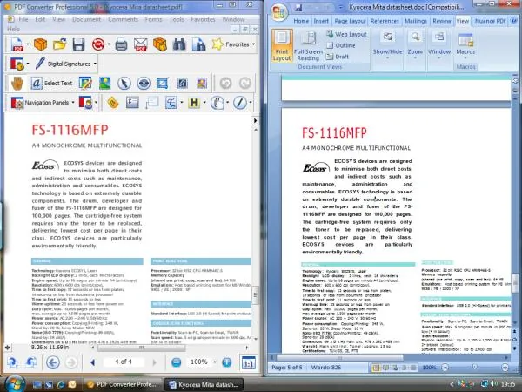Go to previous view using left circle arrow
Screen dimensions: 522x392
pyautogui.click(x=52, y=362)
